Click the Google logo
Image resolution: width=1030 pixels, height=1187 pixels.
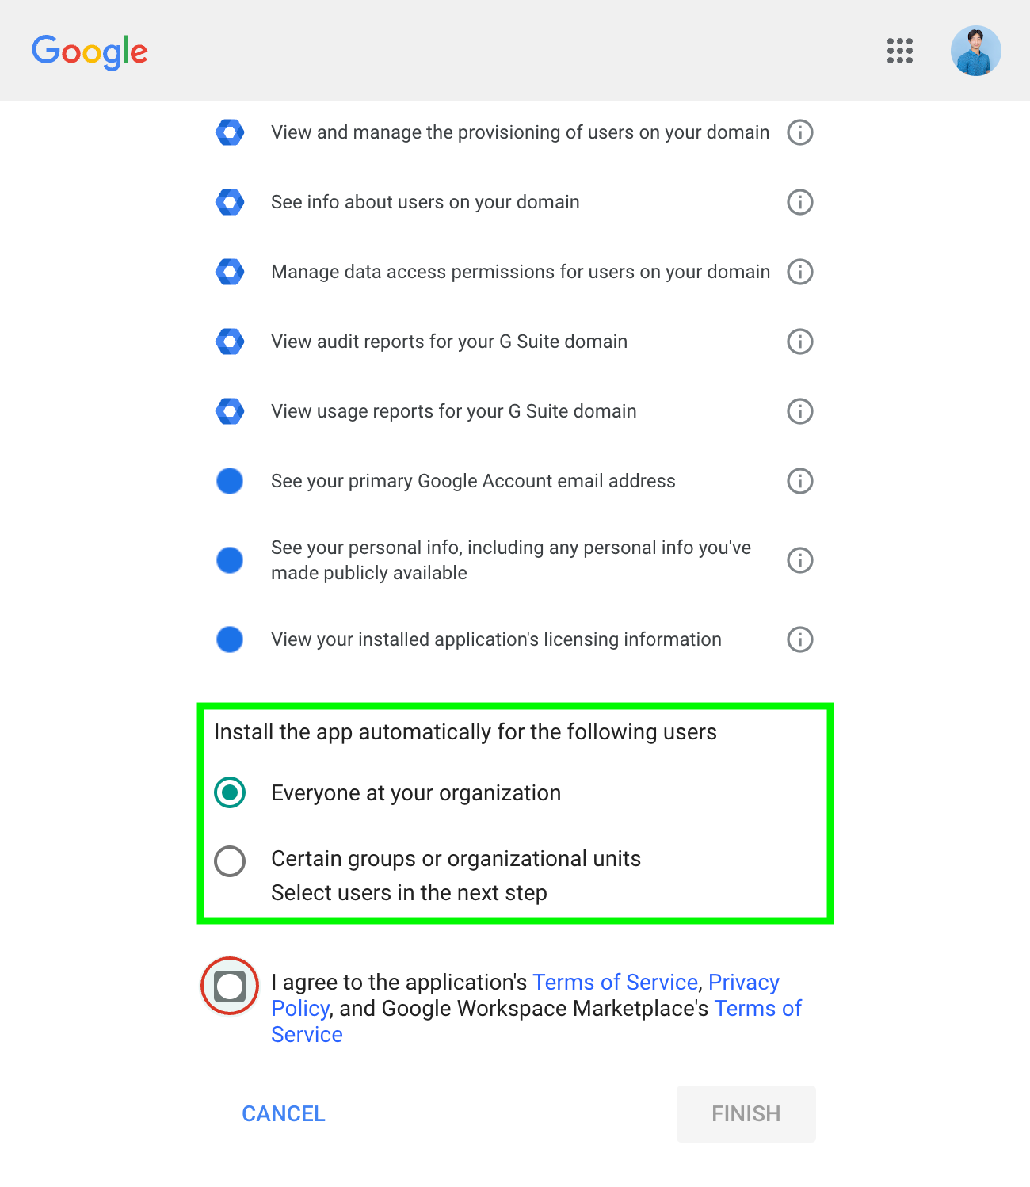(90, 52)
